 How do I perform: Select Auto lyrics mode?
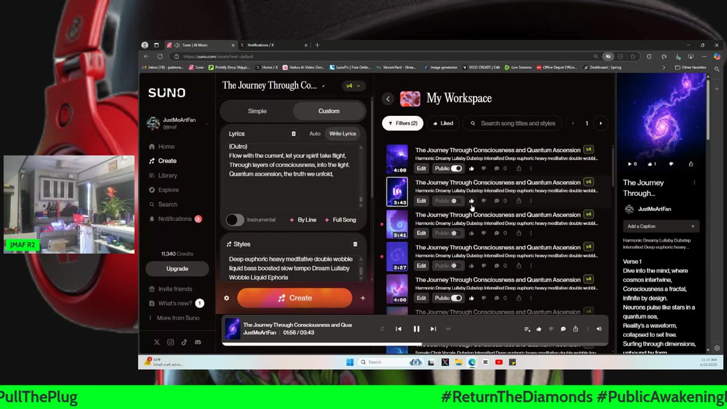click(x=315, y=133)
